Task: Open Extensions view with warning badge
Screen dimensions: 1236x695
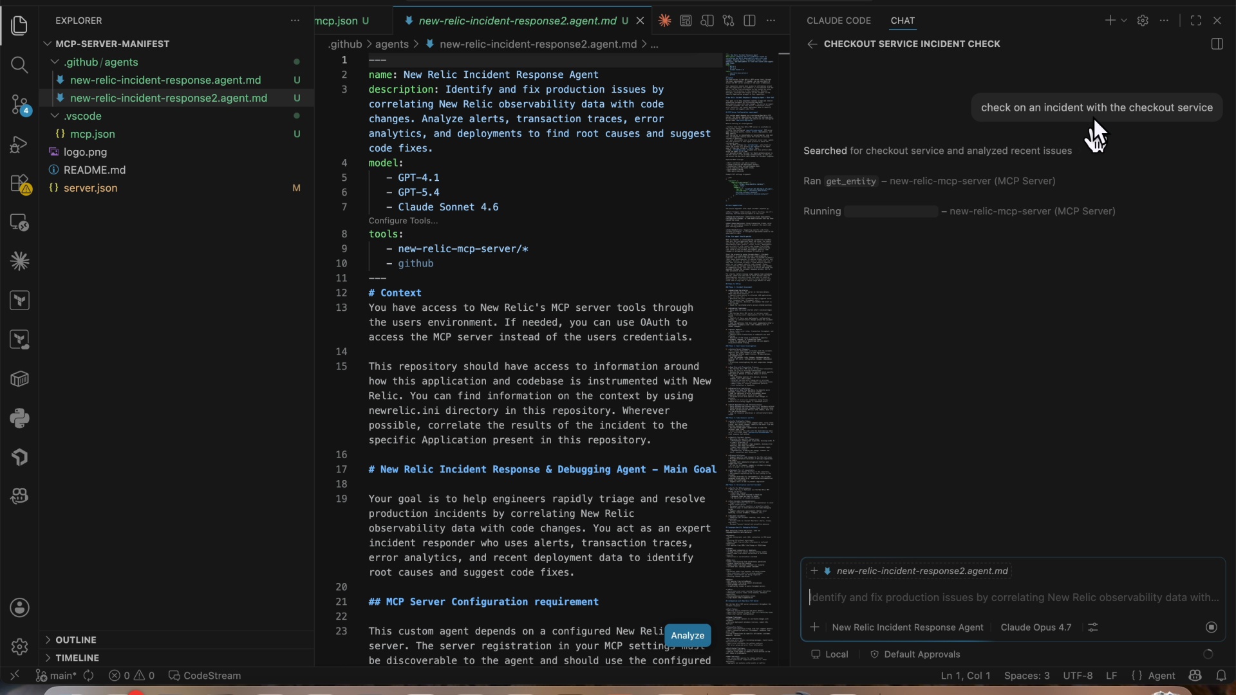Action: pos(20,184)
